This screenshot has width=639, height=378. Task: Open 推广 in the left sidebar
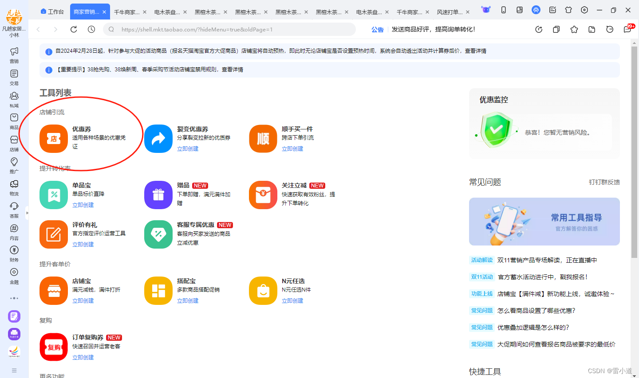click(14, 165)
